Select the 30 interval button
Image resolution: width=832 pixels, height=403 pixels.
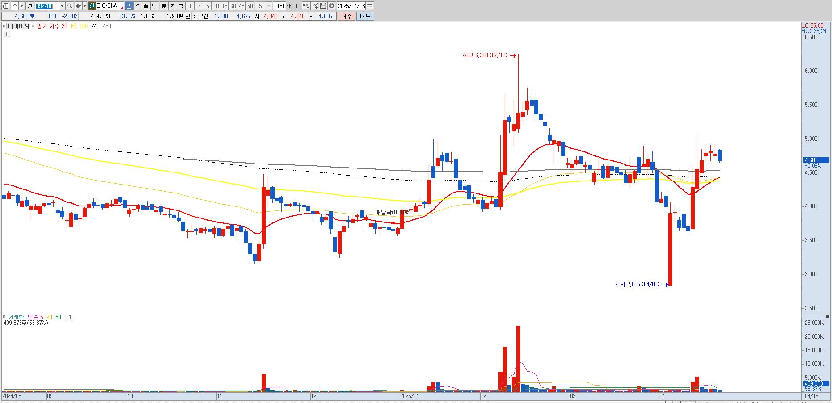tap(233, 6)
